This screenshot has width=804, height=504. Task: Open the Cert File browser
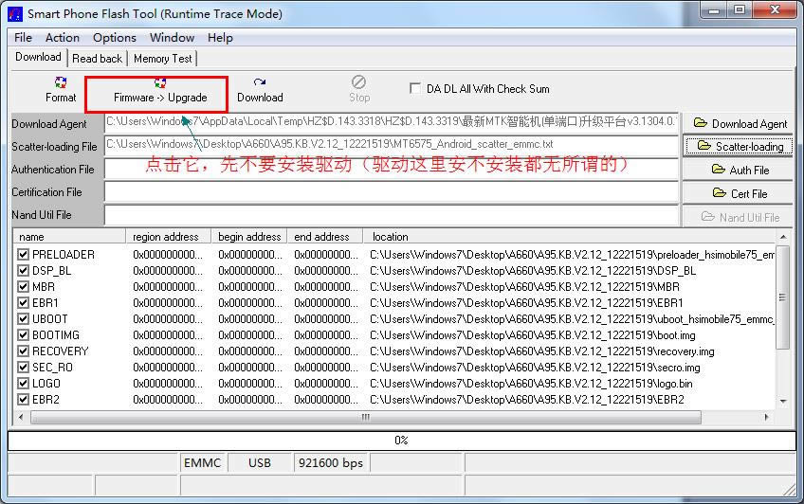pos(739,193)
